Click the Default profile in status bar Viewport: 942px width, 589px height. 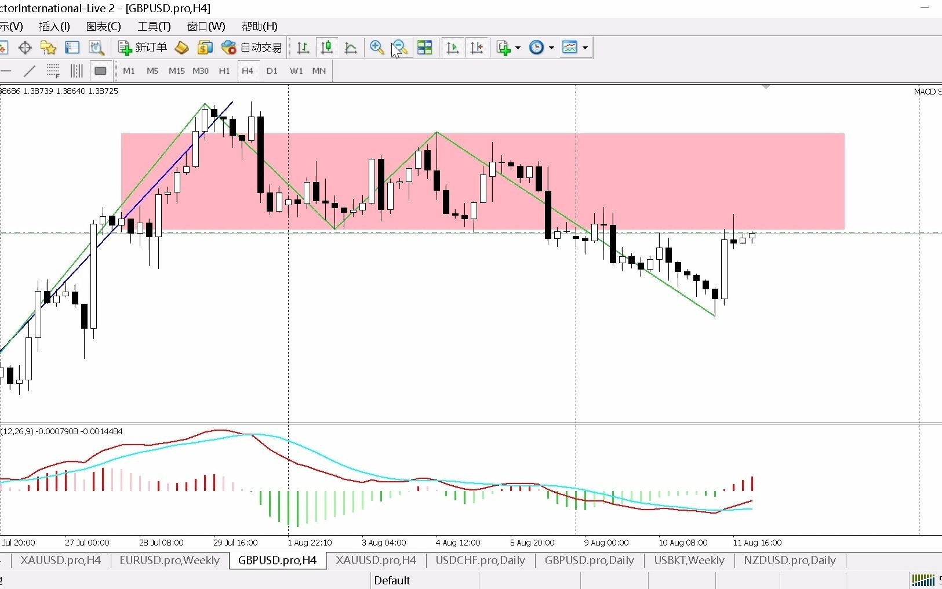392,580
